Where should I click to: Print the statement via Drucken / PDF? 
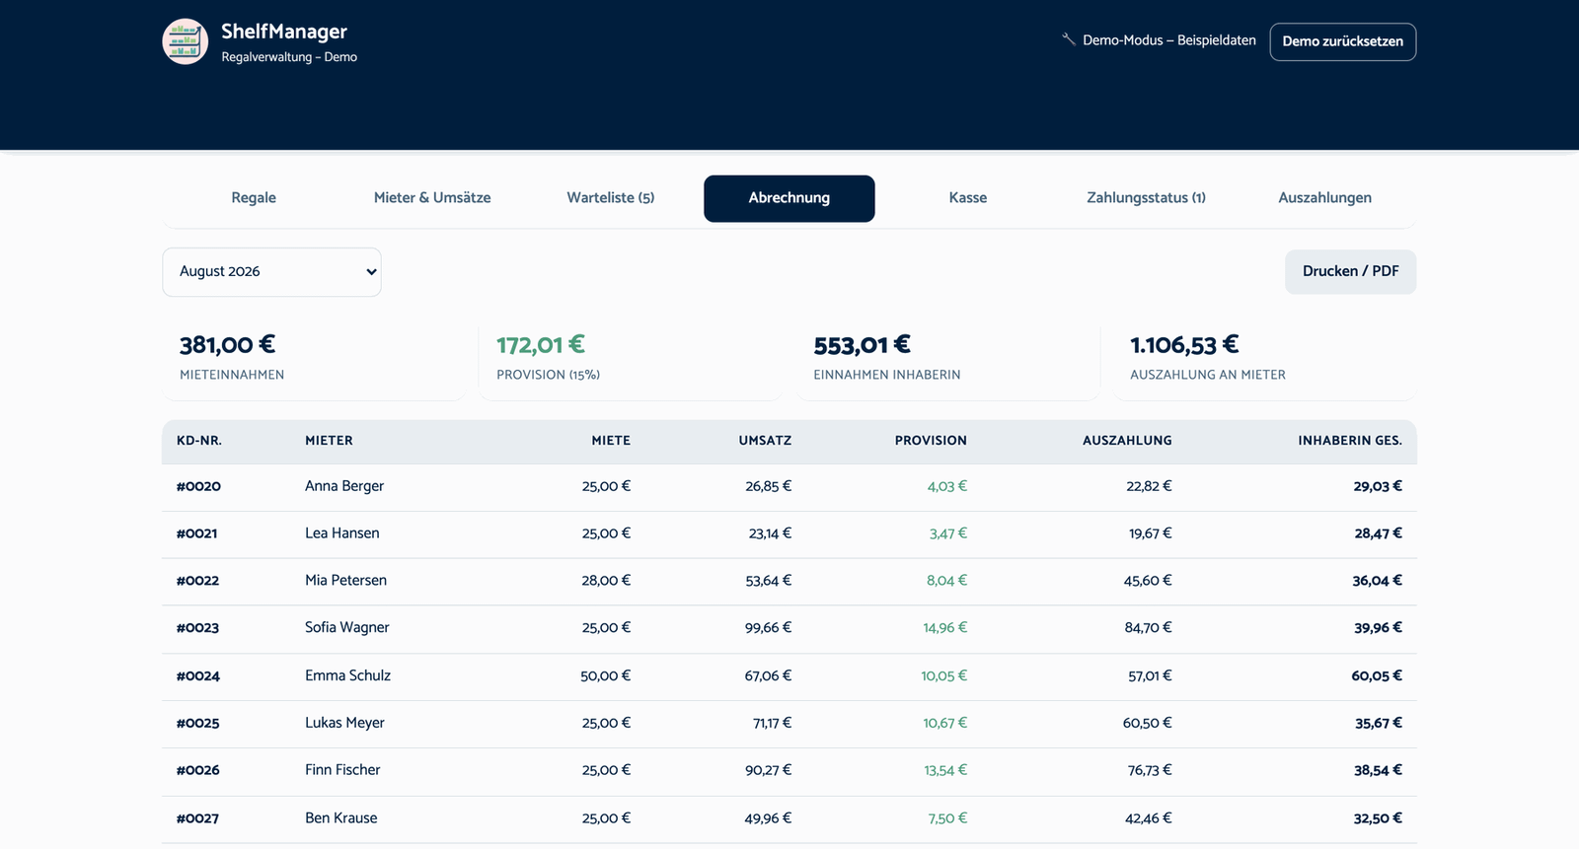[1350, 271]
